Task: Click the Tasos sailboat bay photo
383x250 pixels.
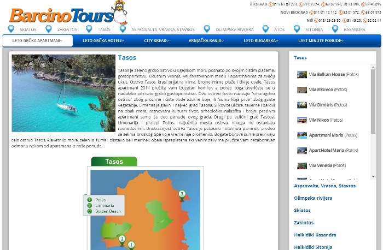Action: pyautogui.click(x=63, y=93)
